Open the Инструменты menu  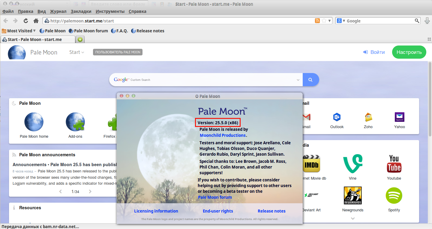110,11
